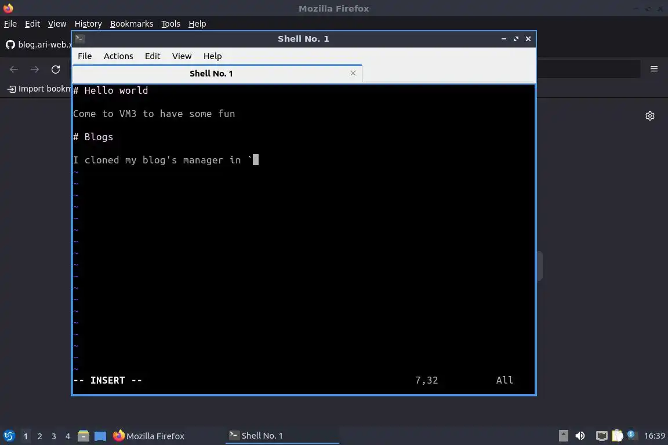The width and height of the screenshot is (668, 445).
Task: Select the Shell No. 1 tab
Action: pyautogui.click(x=211, y=74)
